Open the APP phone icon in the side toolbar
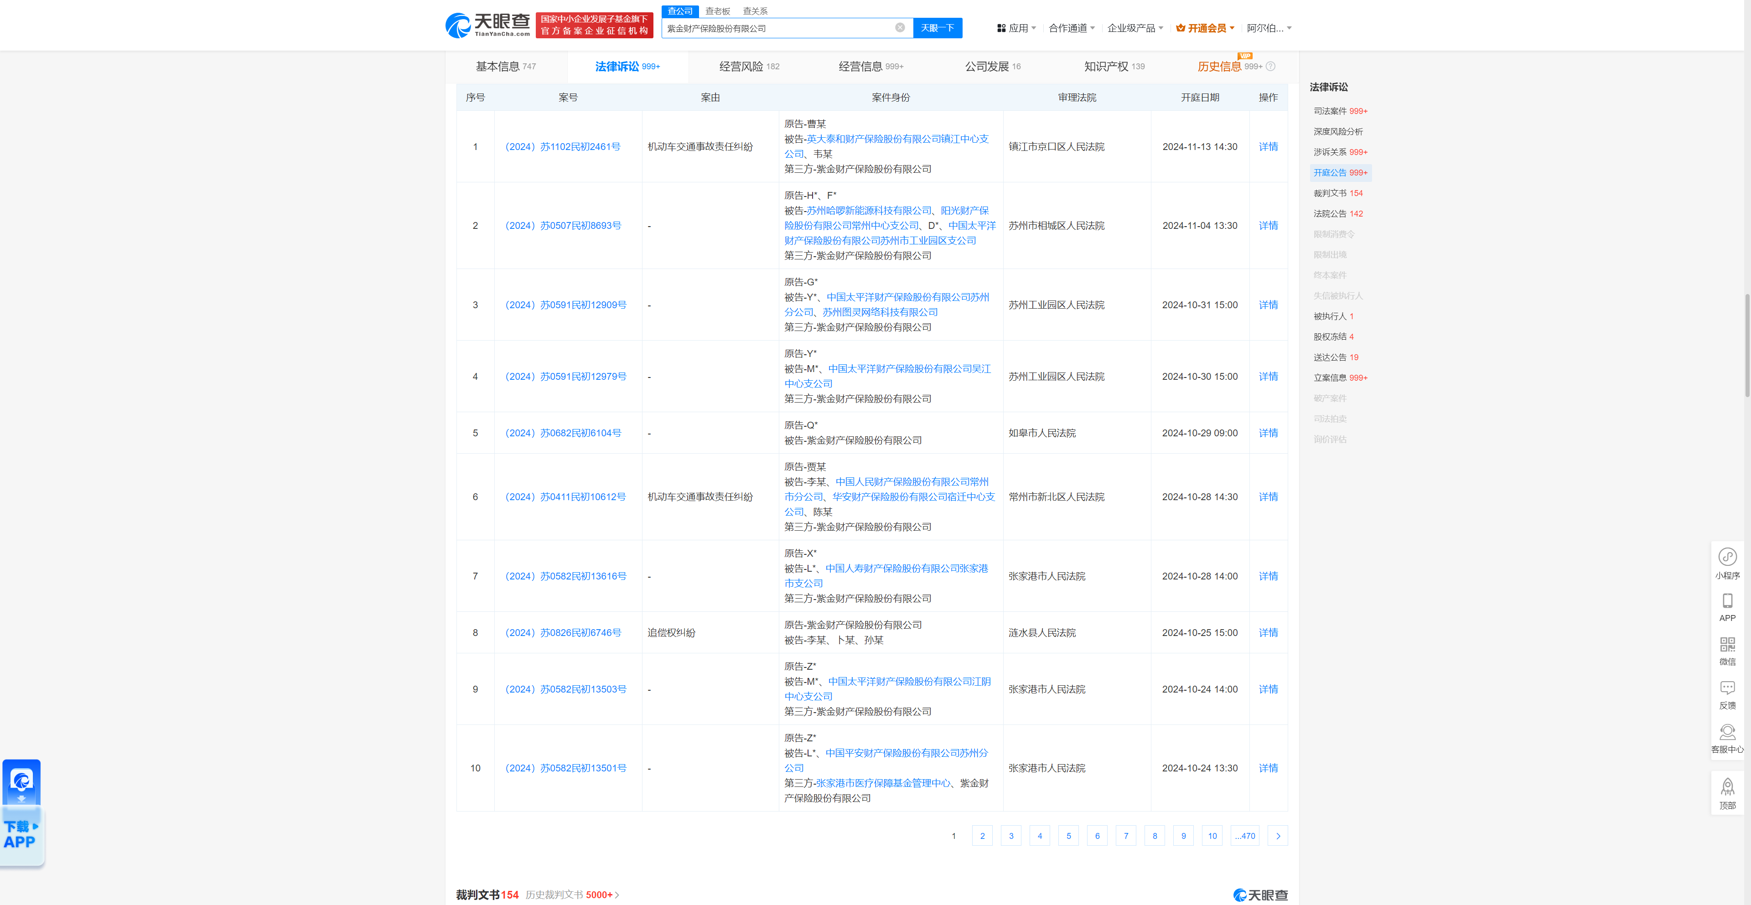Image resolution: width=1751 pixels, height=905 pixels. click(x=1727, y=600)
